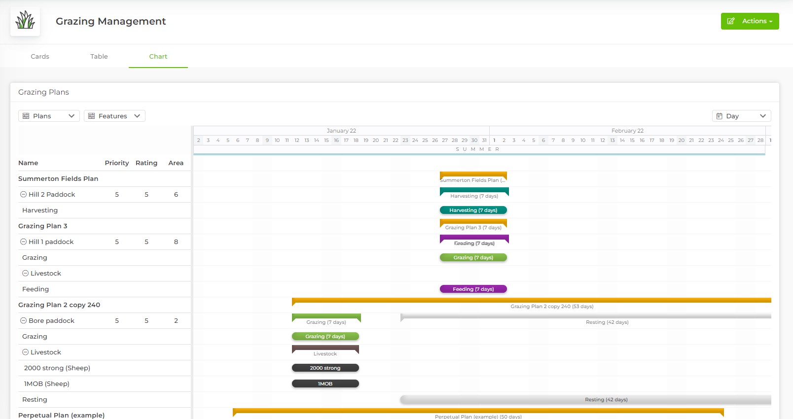The height and width of the screenshot is (419, 793).
Task: Select the green Grazing (7 days) bar in Grazing Plan 3
Action: 473,257
